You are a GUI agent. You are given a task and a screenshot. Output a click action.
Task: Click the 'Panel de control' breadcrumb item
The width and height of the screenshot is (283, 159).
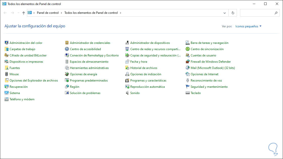point(48,13)
